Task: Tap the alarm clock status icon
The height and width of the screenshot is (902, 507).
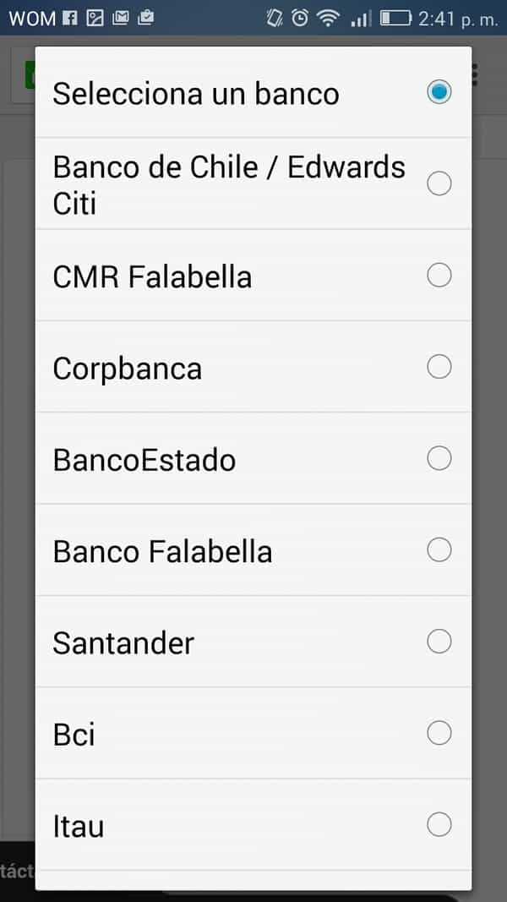Action: pyautogui.click(x=299, y=18)
